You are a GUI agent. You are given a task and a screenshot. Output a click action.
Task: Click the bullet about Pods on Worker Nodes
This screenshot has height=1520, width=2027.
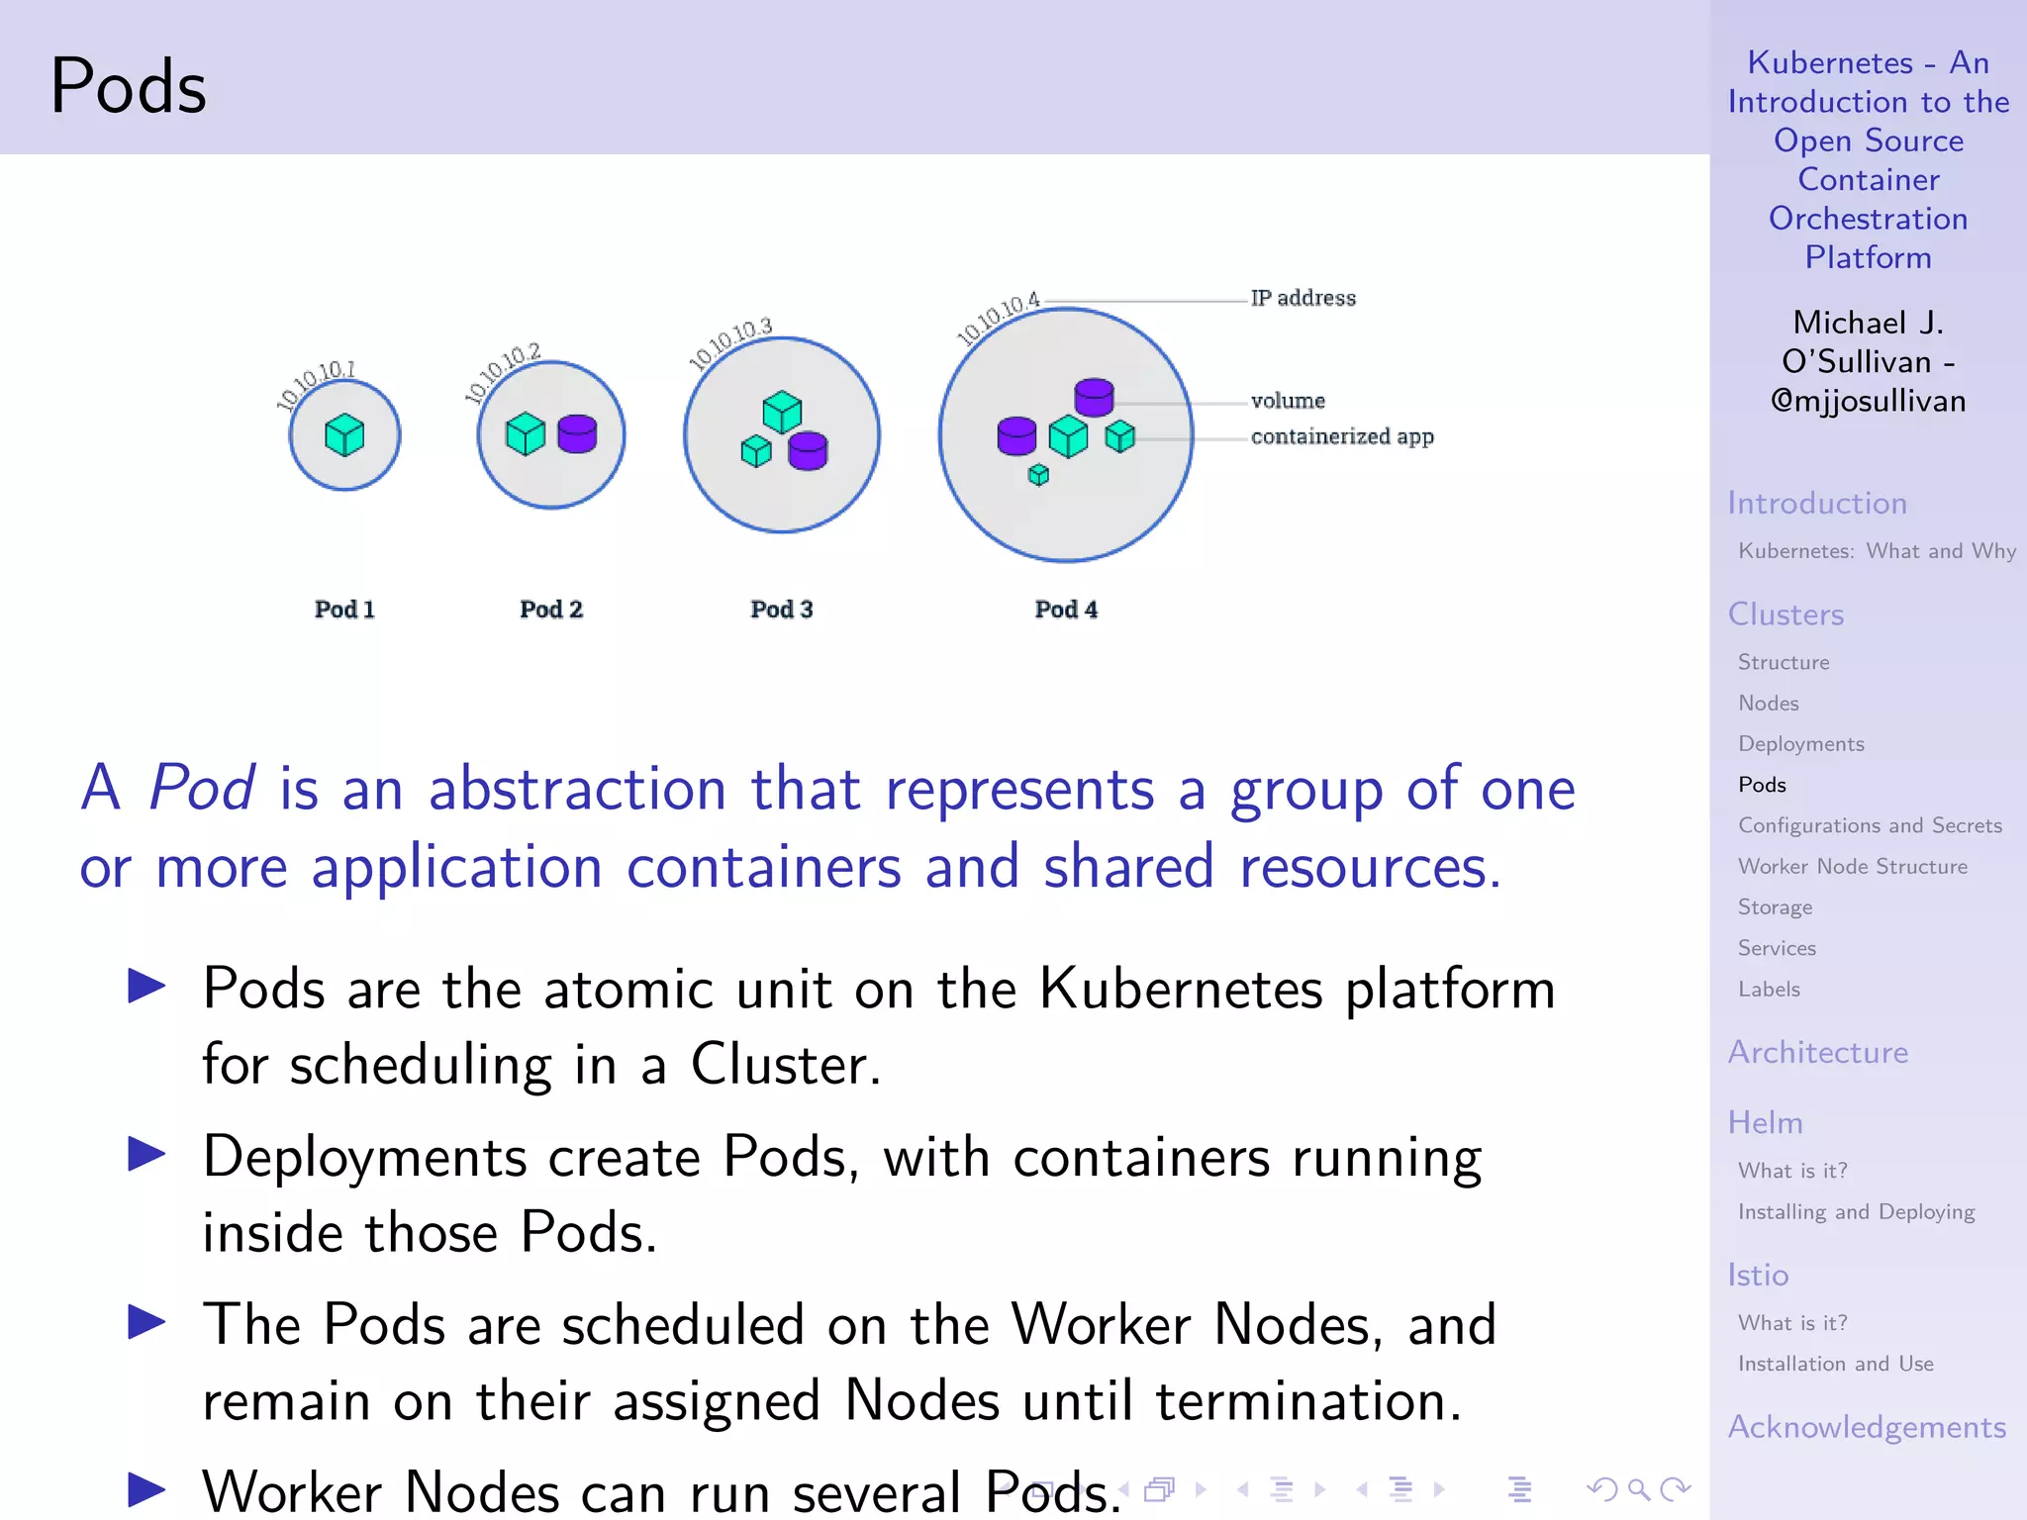tap(849, 1363)
